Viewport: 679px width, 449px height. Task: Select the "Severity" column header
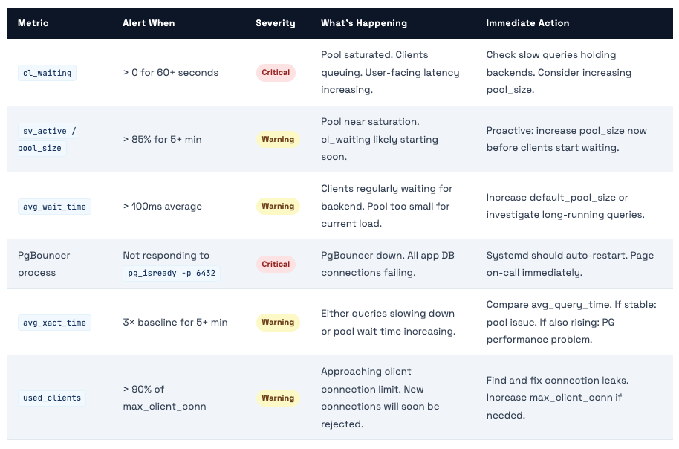[275, 23]
